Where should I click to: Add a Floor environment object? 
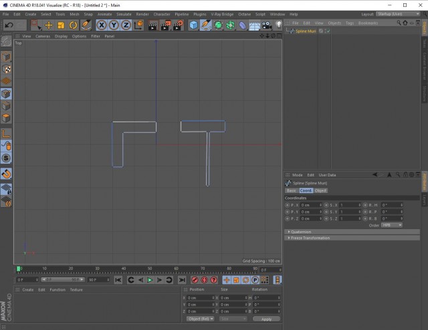[x=254, y=25]
